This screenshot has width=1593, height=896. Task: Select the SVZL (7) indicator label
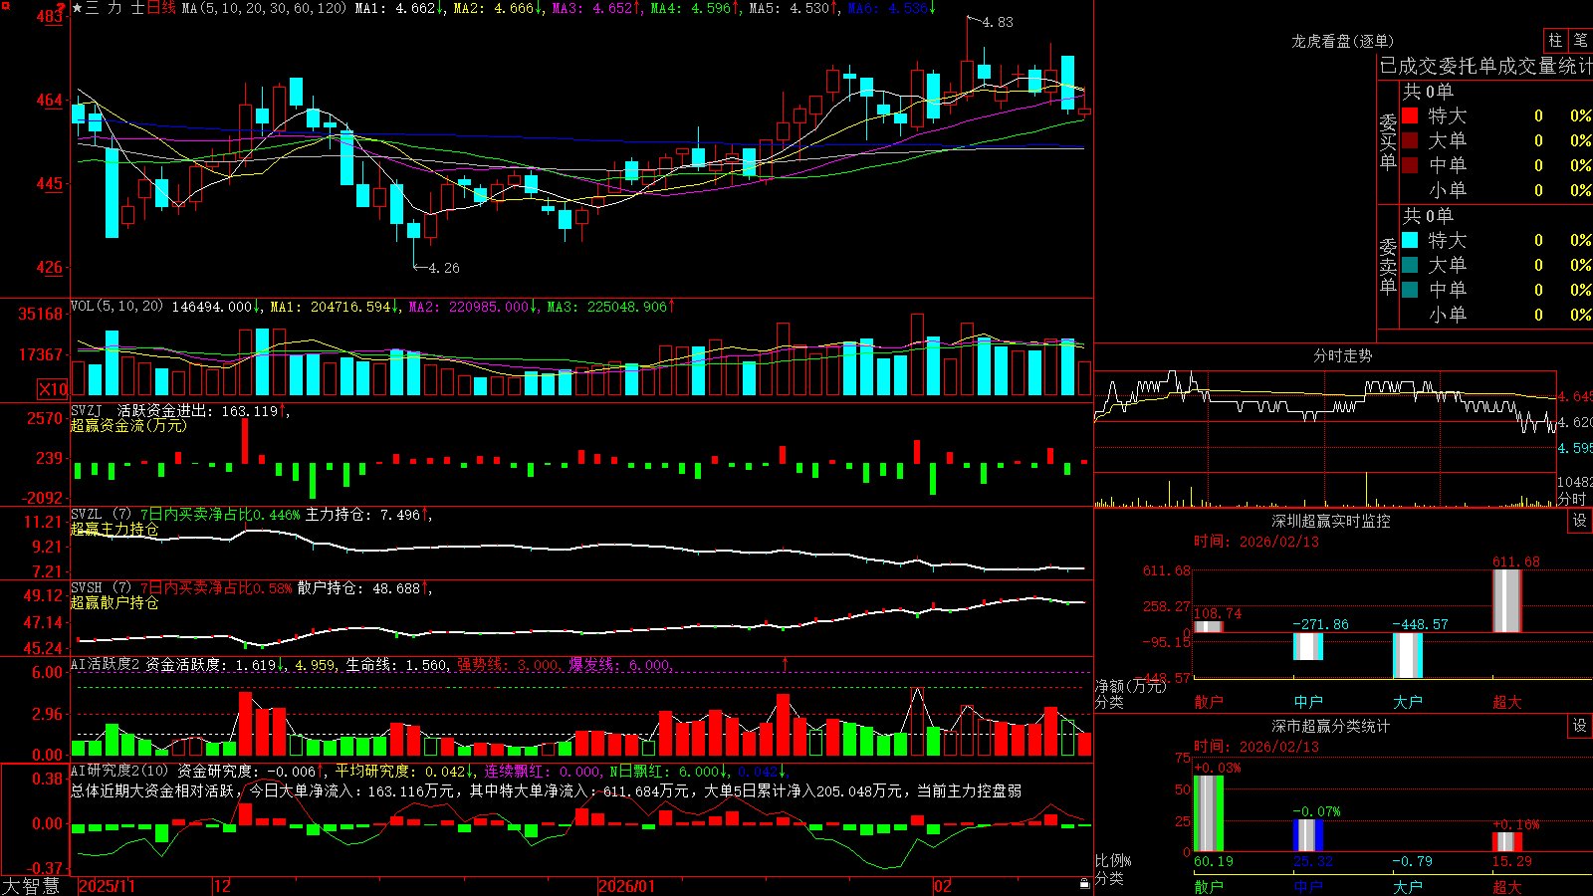[101, 515]
